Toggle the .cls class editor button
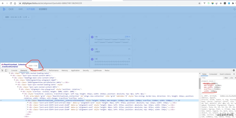Viewport: 236px width, 118px height. point(231,78)
